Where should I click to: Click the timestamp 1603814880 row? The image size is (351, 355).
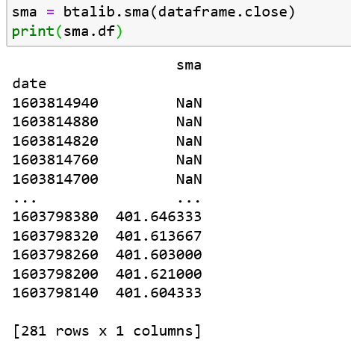107,122
